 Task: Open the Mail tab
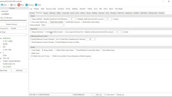point(100,9)
